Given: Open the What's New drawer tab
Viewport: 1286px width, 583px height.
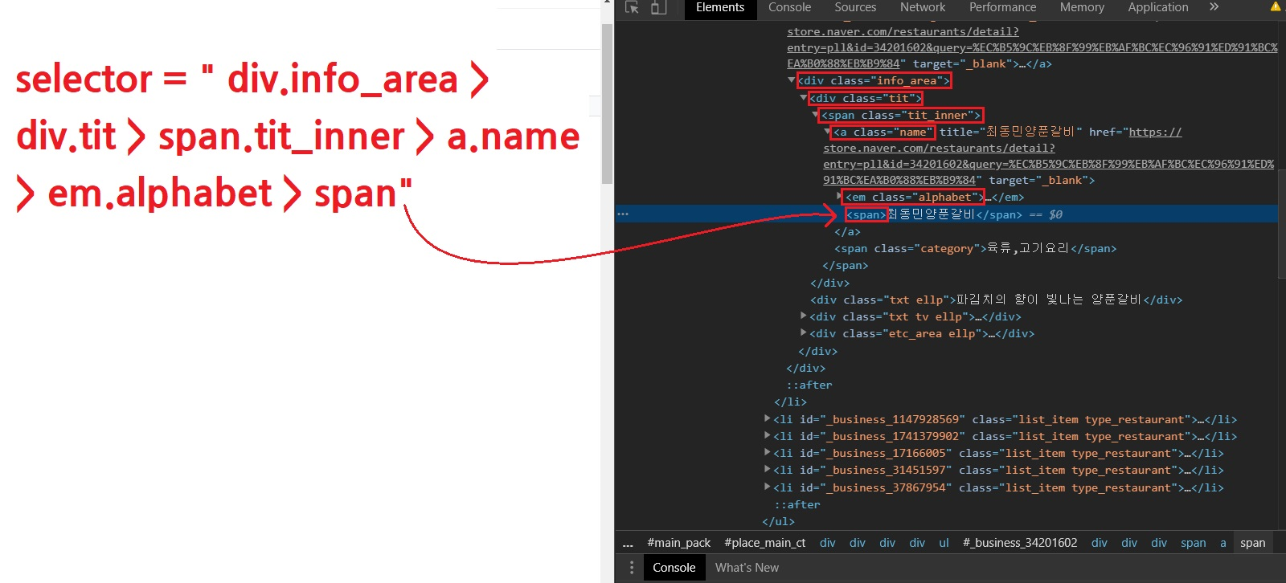Looking at the screenshot, I should click(x=747, y=568).
